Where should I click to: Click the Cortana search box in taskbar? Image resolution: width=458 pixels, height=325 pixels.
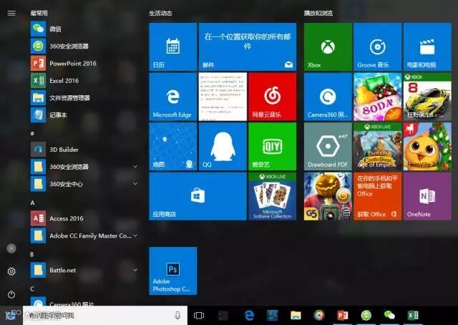click(105, 316)
